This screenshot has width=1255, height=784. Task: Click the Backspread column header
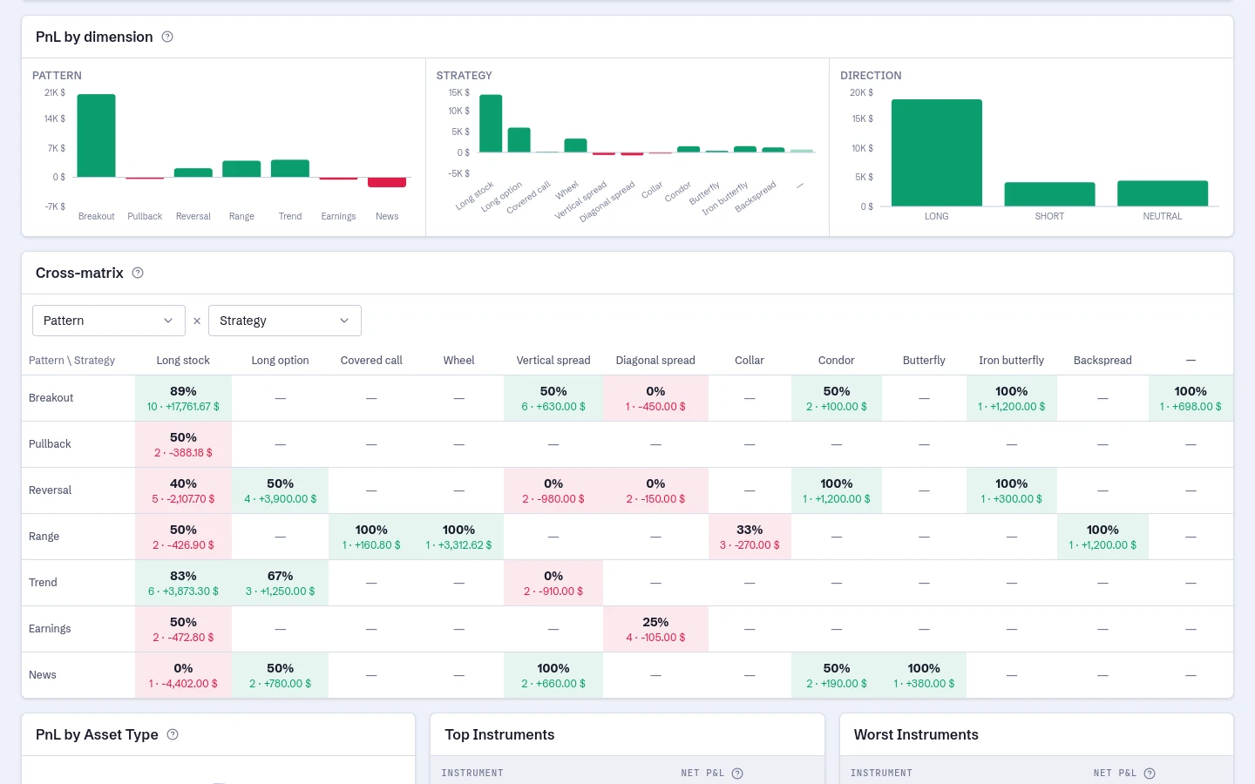pyautogui.click(x=1102, y=360)
